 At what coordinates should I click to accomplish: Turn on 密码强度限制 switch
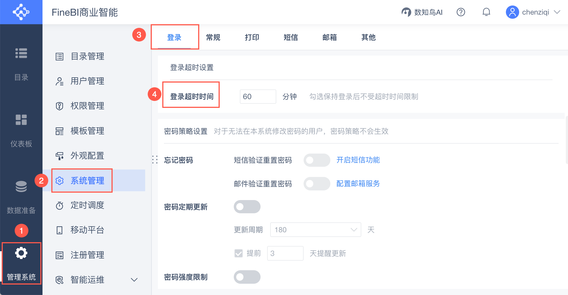pos(247,277)
